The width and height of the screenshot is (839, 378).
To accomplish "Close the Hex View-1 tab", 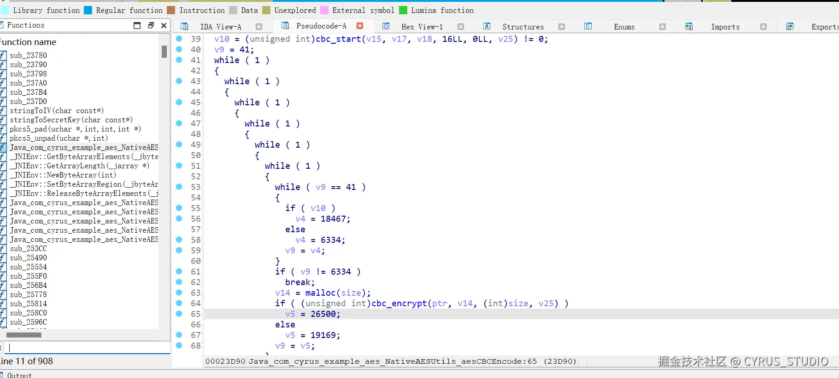I will [461, 27].
